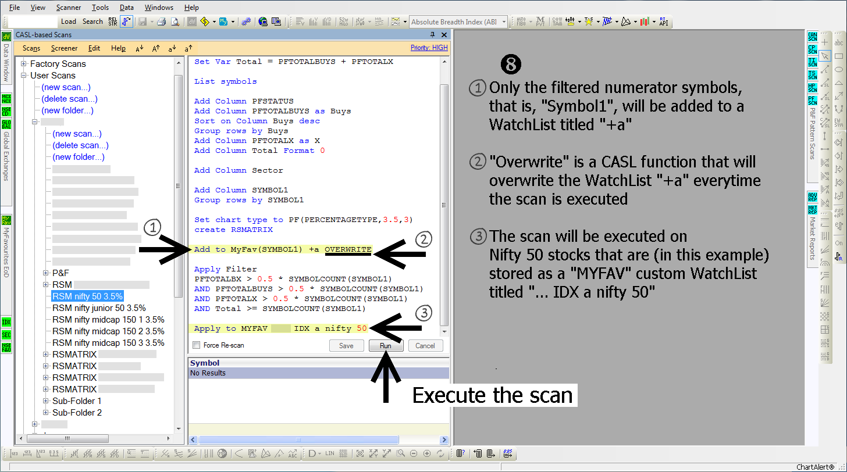Toggle the Force Re-scan checkbox

196,345
